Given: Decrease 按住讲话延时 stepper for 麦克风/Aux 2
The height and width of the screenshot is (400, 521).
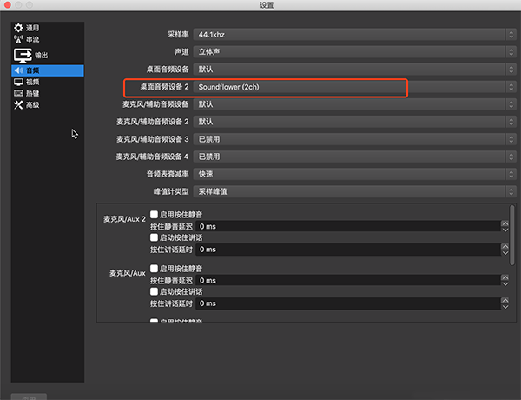Looking at the screenshot, I should click(x=505, y=252).
